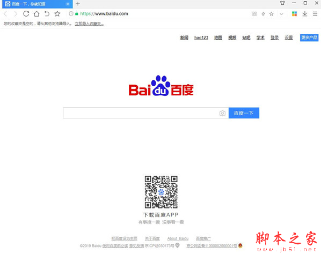This screenshot has height=255, width=321.
Task: Open the 贴吧 link
Action: [x=246, y=37]
